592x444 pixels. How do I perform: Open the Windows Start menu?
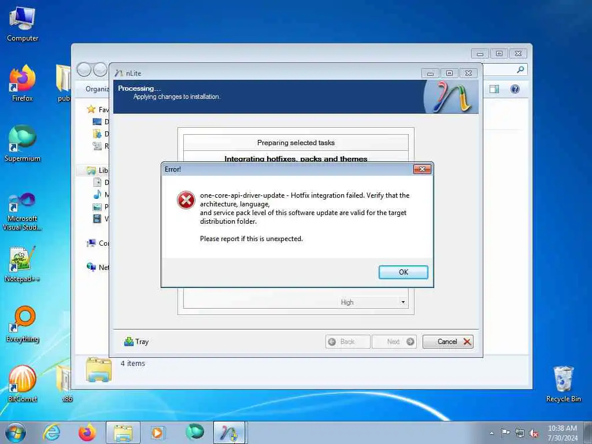tap(16, 432)
